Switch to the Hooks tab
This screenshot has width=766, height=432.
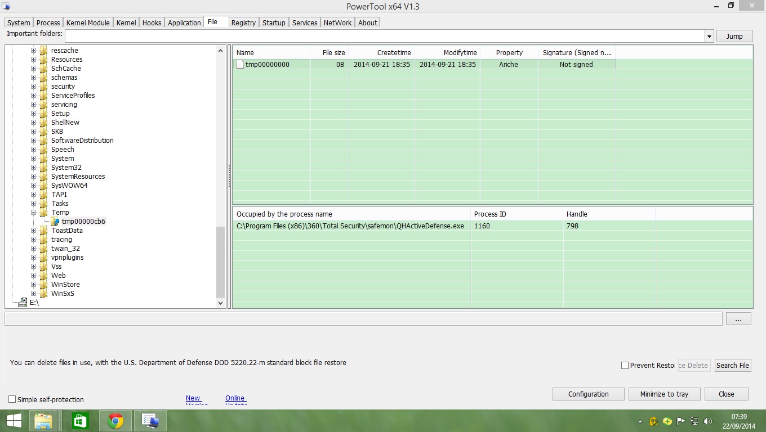tap(152, 22)
